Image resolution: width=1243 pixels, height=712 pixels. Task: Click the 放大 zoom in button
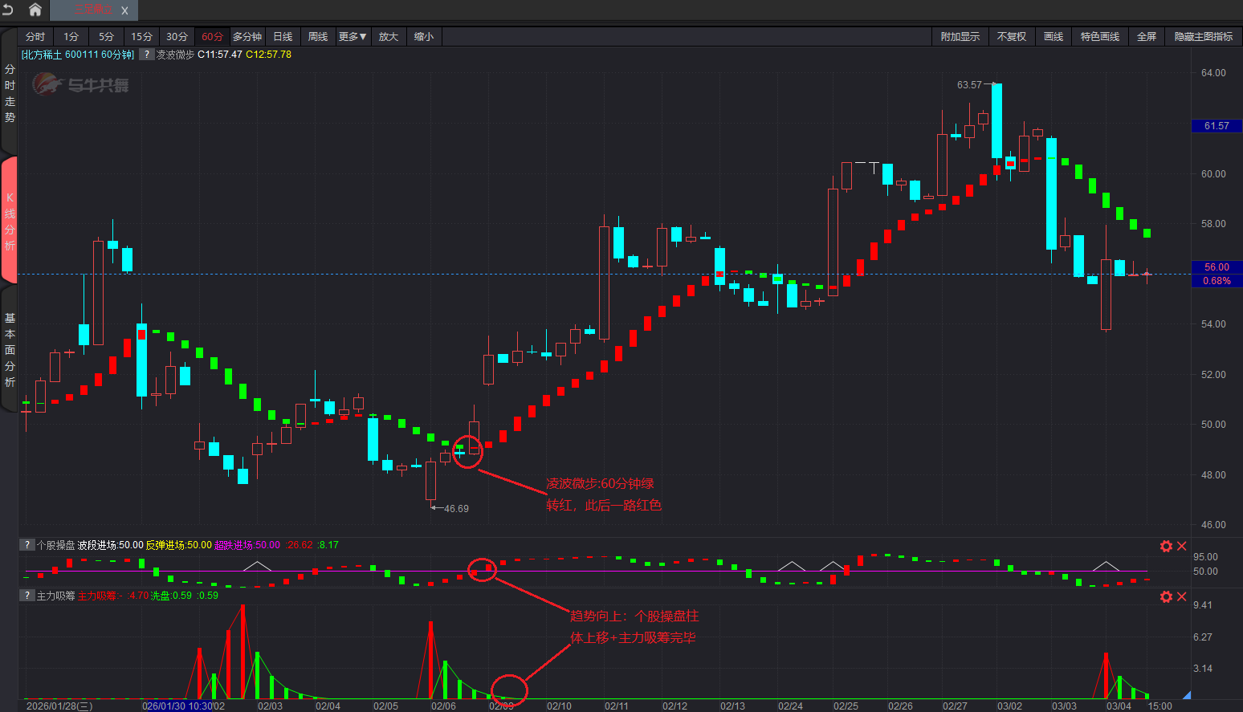pyautogui.click(x=389, y=37)
